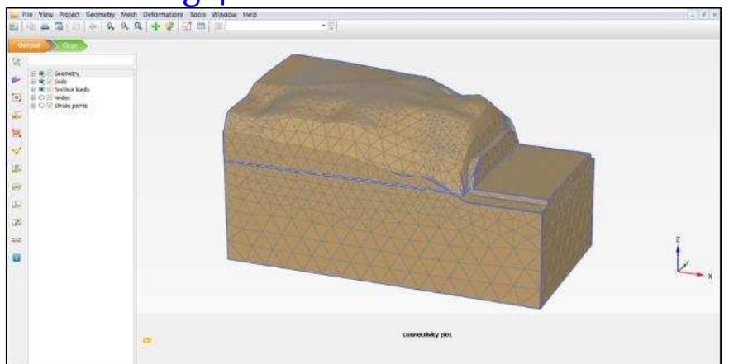
Task: Expand the Soils tree node
Action: point(33,82)
